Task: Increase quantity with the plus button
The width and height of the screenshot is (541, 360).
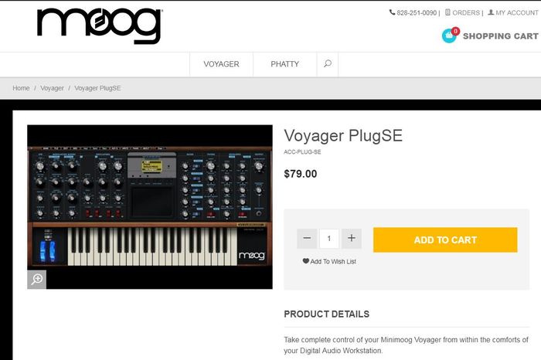Action: tap(351, 238)
